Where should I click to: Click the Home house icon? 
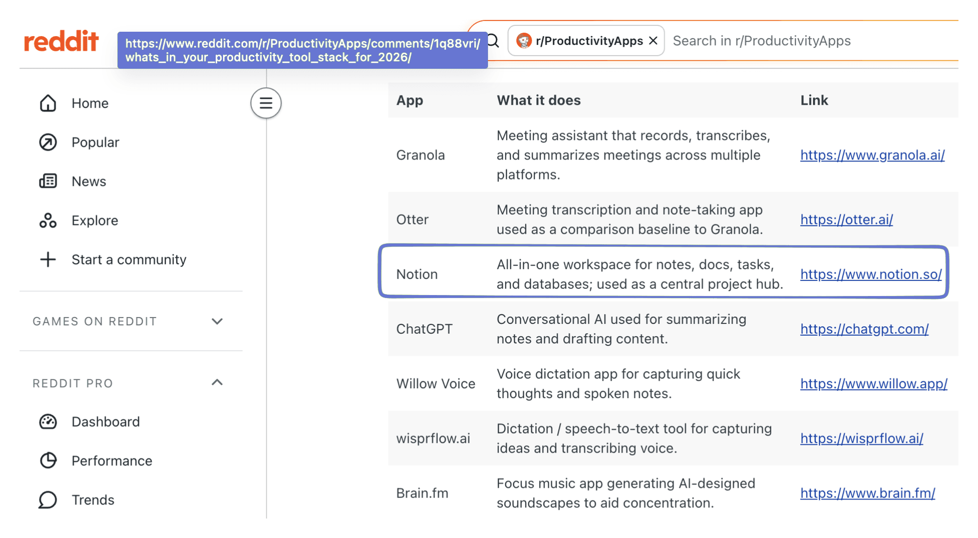click(x=48, y=103)
